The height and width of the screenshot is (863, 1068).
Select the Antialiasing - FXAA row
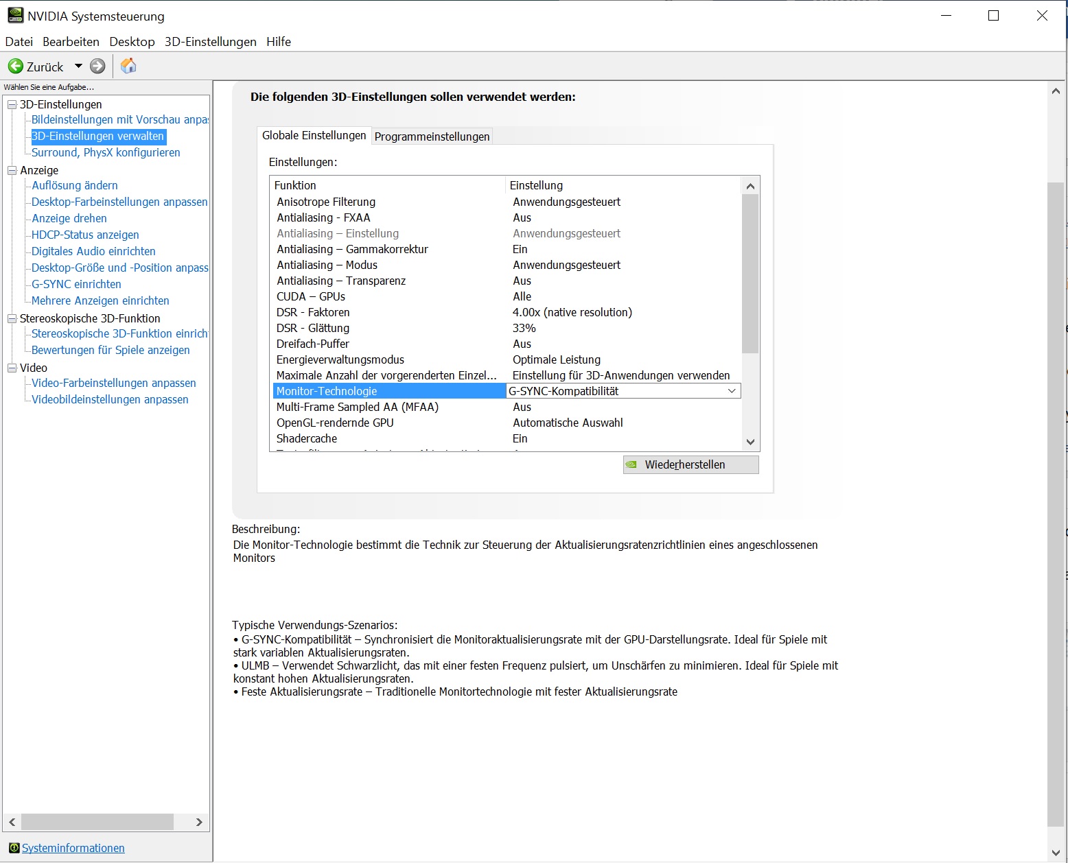[507, 217]
